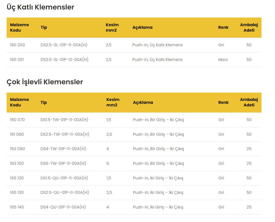The height and width of the screenshot is (222, 275).
Task: Click material code 160 200
Action: (x=17, y=45)
